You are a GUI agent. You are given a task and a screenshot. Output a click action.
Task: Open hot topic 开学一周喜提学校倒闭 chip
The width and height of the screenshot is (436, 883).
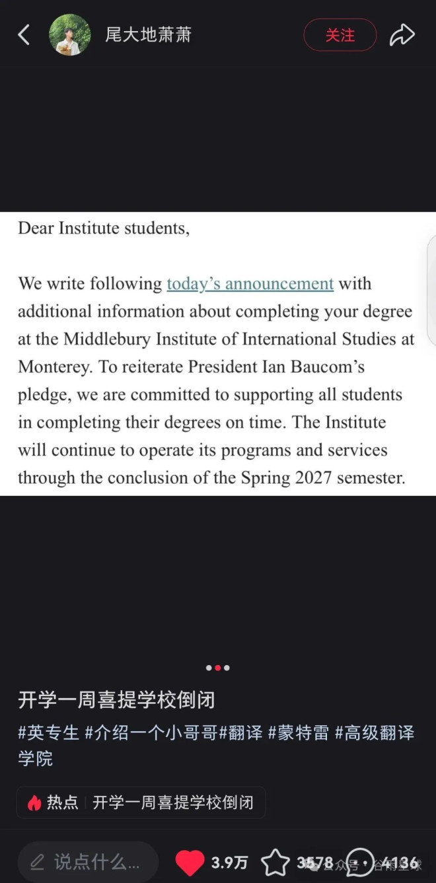click(141, 803)
